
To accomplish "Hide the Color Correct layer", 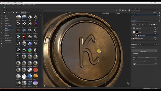I will coord(132,28).
